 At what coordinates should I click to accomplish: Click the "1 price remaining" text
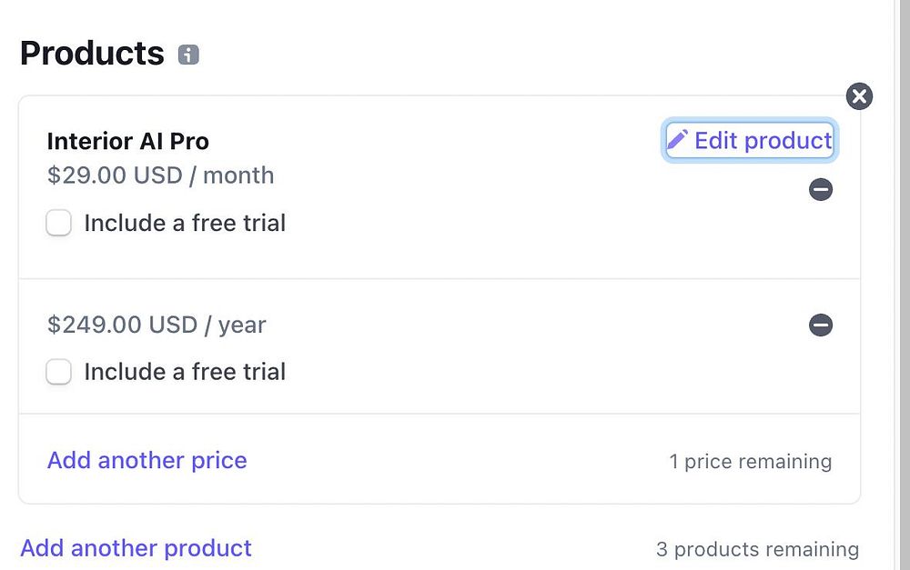pyautogui.click(x=750, y=462)
